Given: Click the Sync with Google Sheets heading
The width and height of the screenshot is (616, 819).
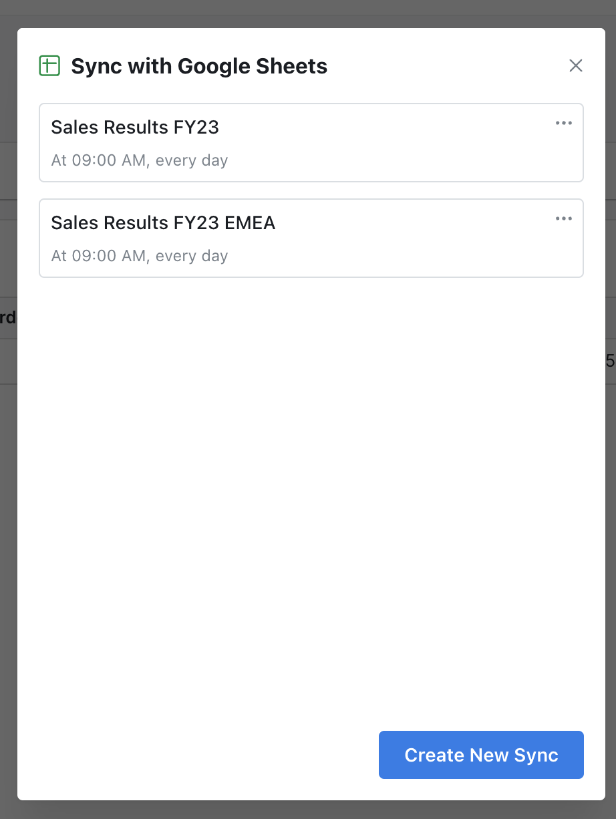Looking at the screenshot, I should point(199,66).
